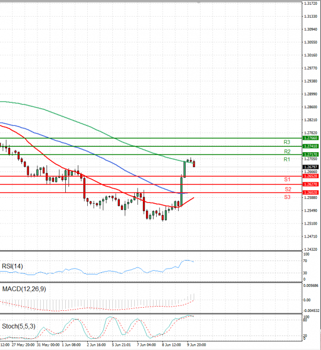Screen dimensions: 321x350
Task: Click the 1 Jun 08:00 date label
Action: (x=71, y=345)
